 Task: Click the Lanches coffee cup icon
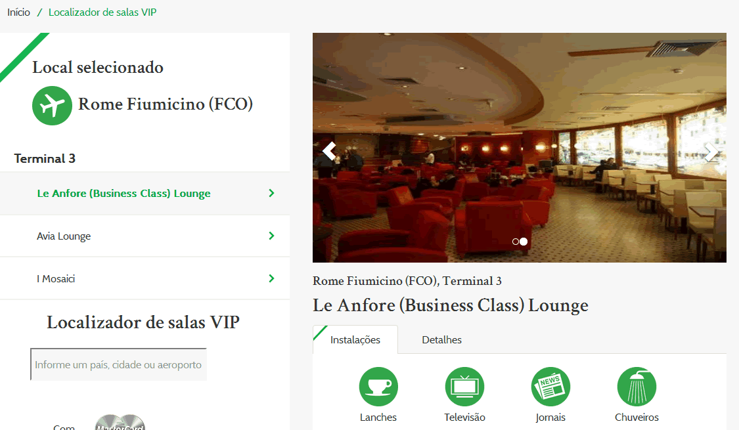(x=378, y=387)
